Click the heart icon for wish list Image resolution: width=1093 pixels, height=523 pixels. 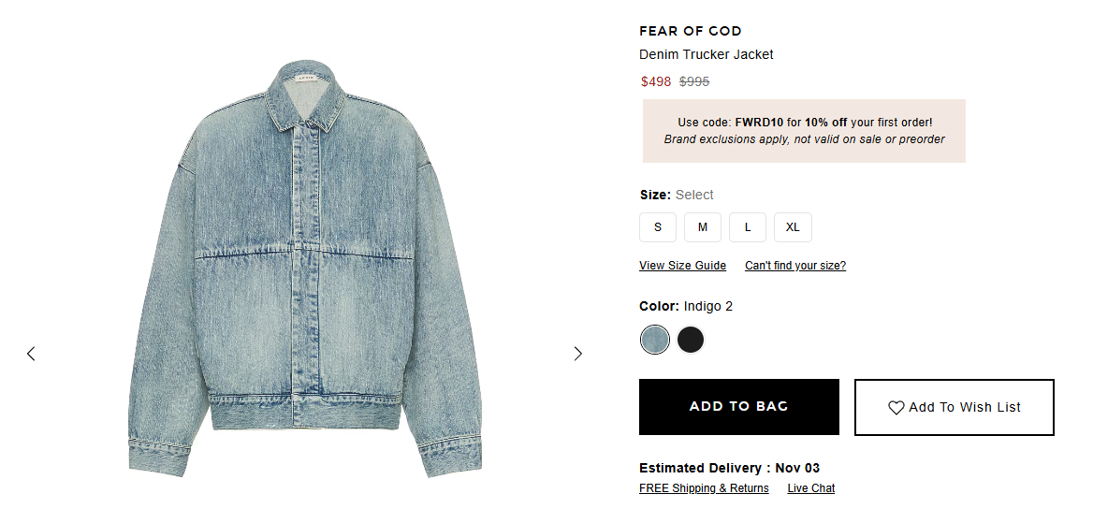896,408
